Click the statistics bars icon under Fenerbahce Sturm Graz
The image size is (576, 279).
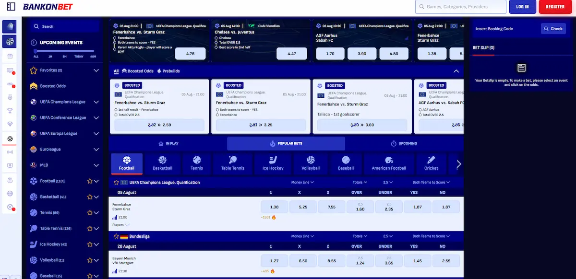(115, 217)
